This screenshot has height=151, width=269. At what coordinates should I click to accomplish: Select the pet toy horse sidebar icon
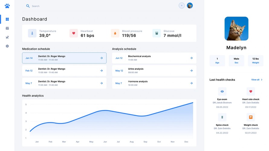[7, 37]
